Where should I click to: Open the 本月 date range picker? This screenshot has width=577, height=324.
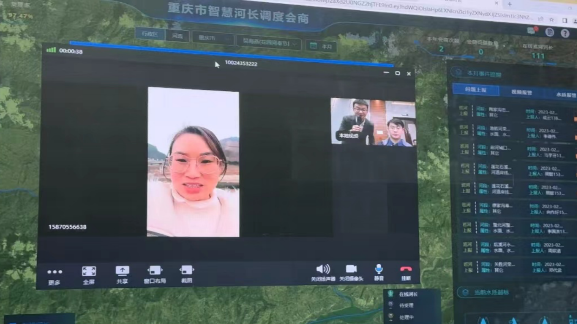(321, 46)
